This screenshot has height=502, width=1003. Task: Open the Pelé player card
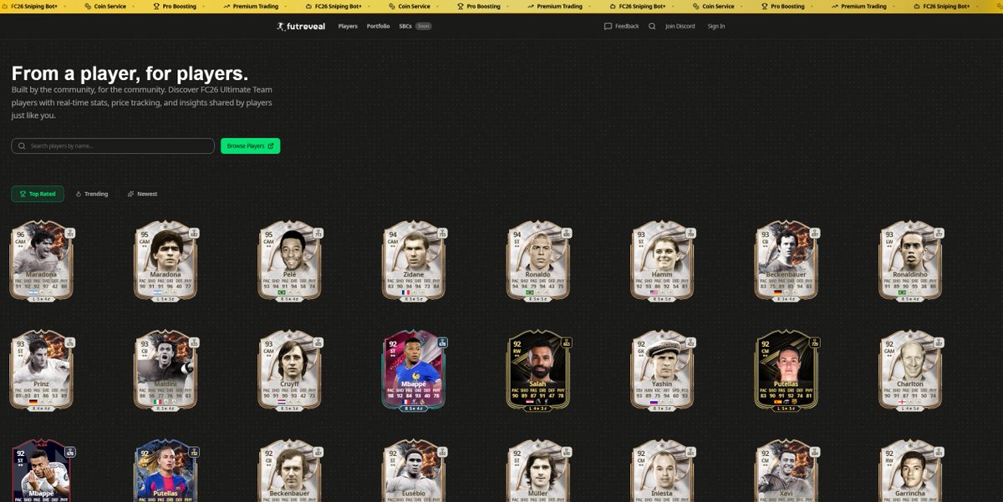coord(289,261)
